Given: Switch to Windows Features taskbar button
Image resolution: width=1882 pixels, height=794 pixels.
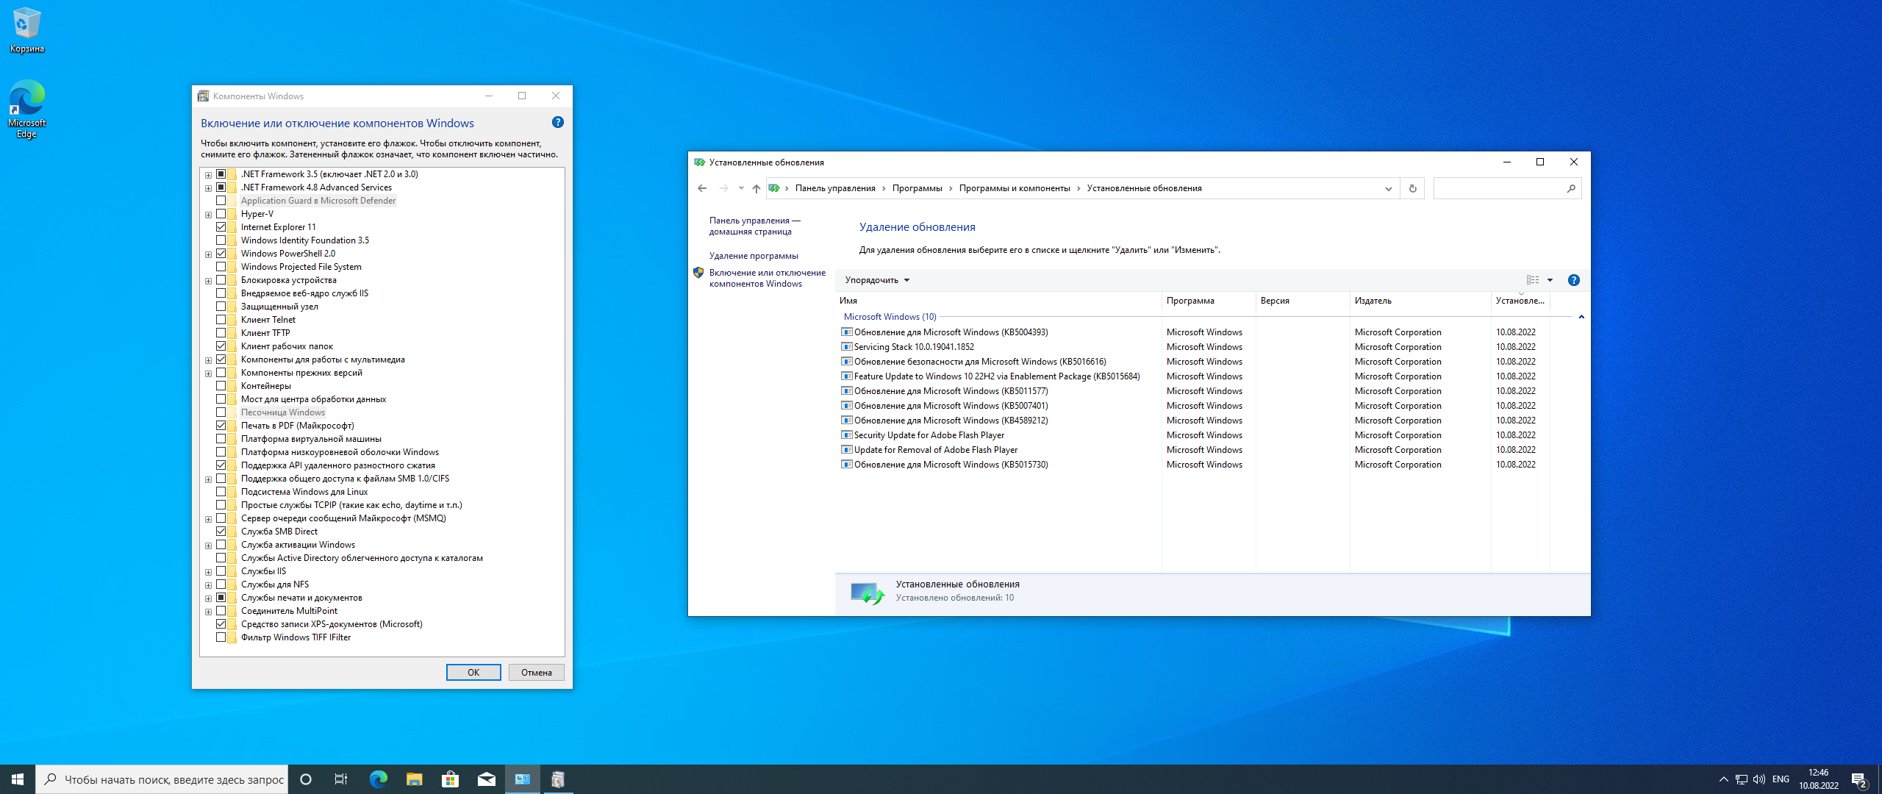Looking at the screenshot, I should coord(558,779).
